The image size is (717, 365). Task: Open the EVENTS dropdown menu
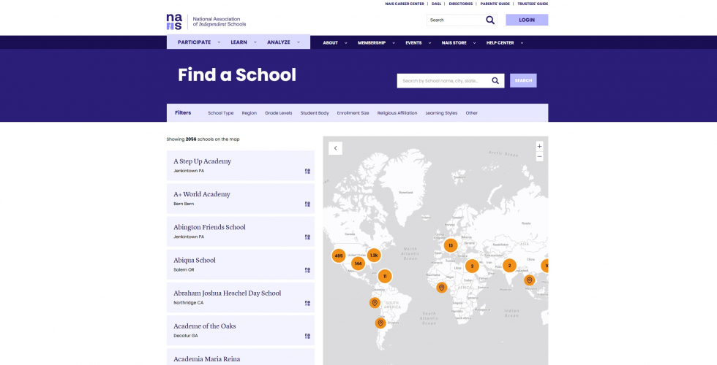click(418, 43)
